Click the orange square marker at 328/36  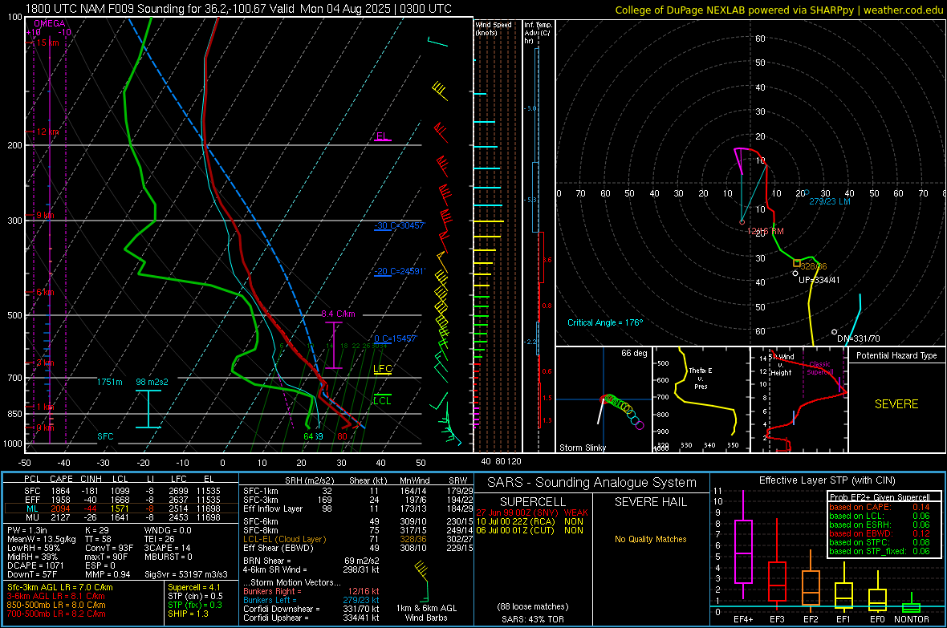(x=797, y=263)
